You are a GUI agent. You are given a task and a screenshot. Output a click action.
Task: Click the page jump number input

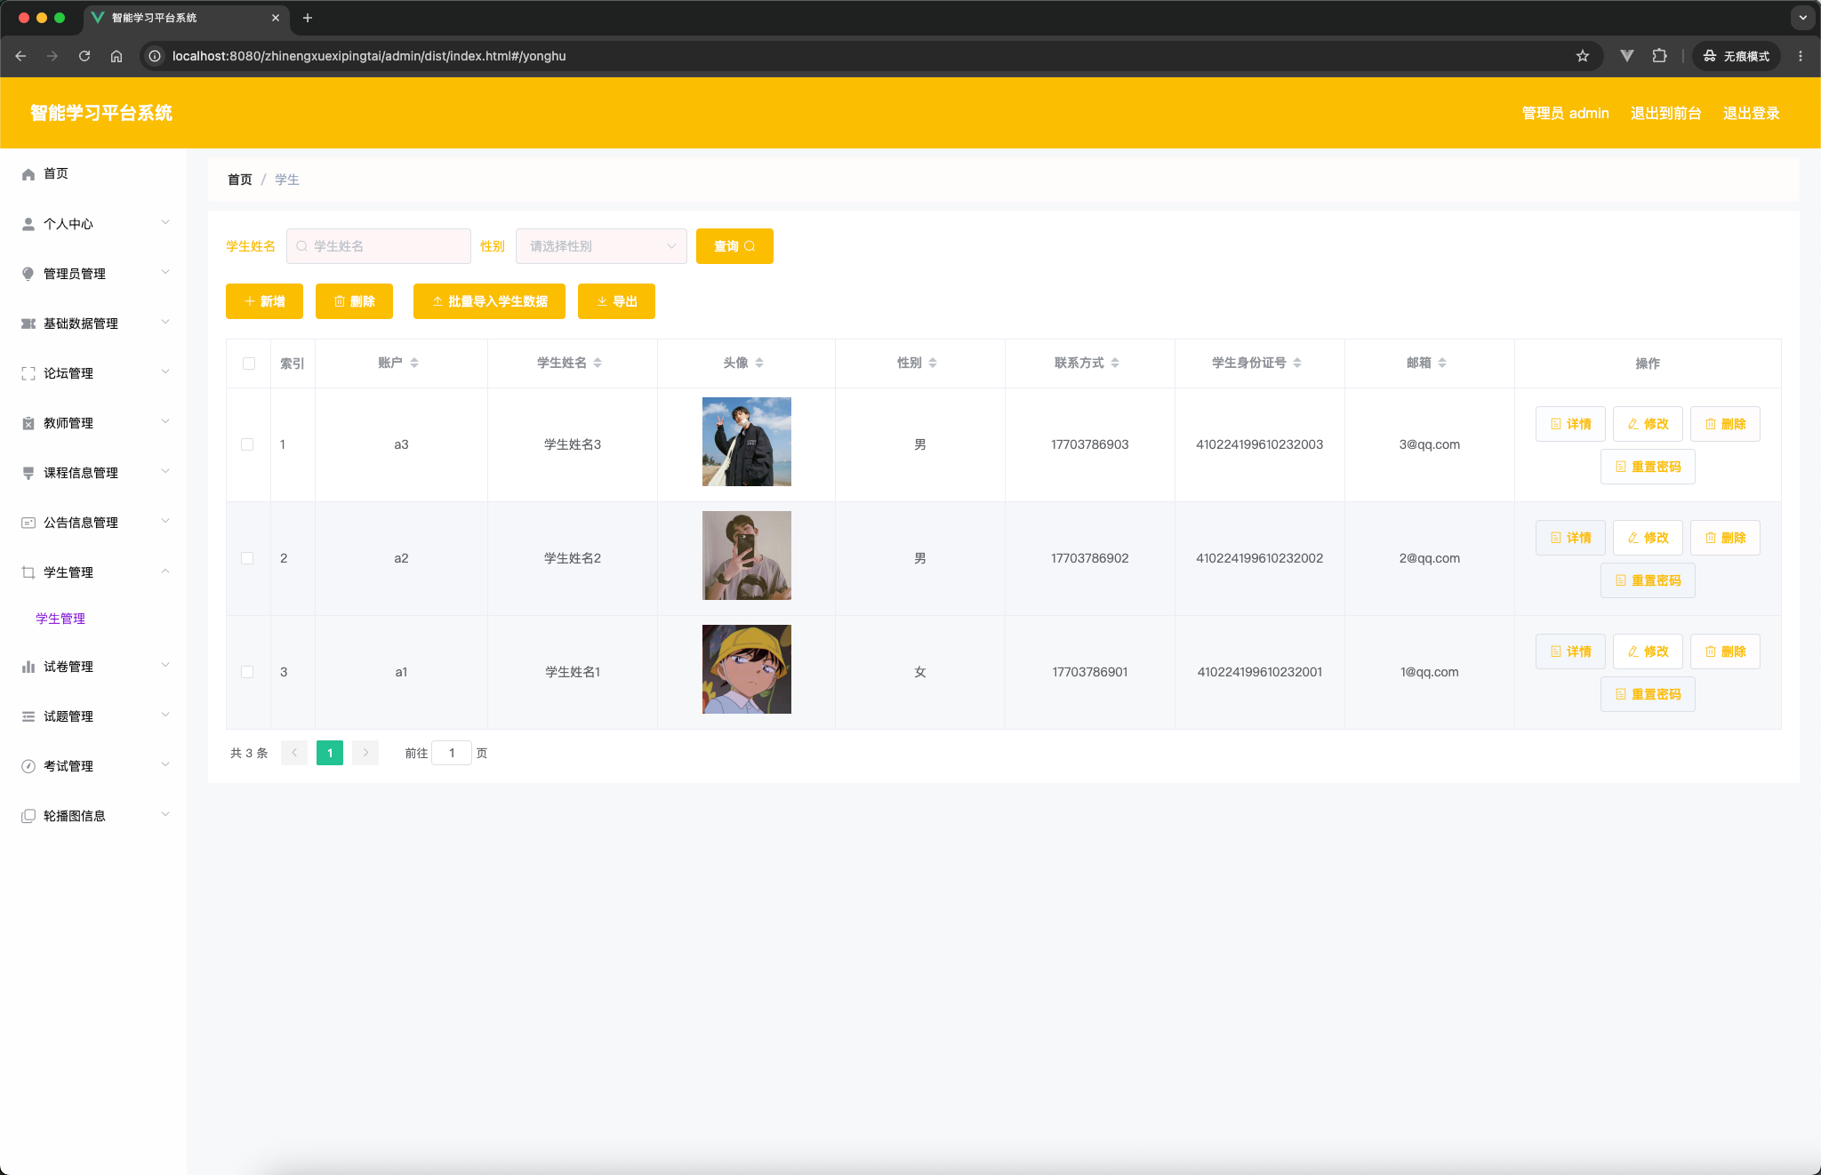pos(452,753)
